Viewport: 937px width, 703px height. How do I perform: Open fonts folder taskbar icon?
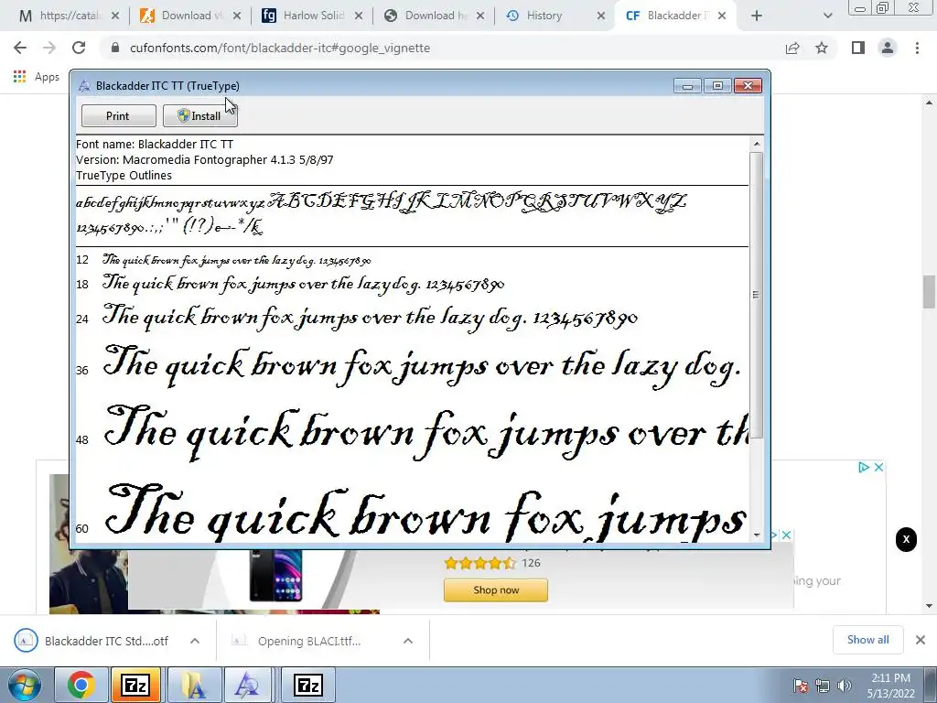coord(192,685)
